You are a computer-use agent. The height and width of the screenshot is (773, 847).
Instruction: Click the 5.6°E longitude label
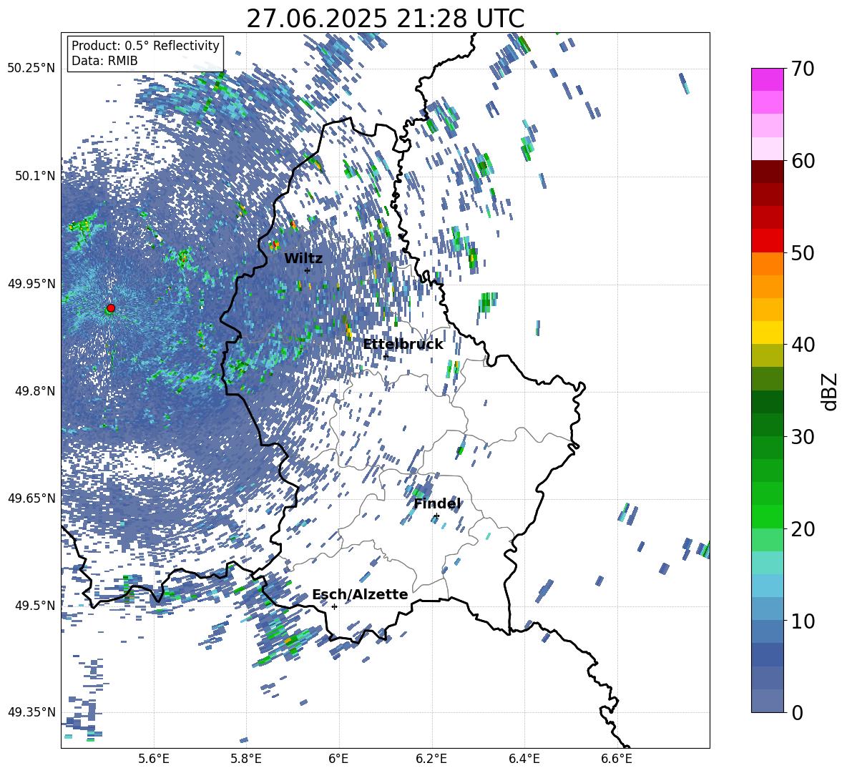(x=154, y=759)
